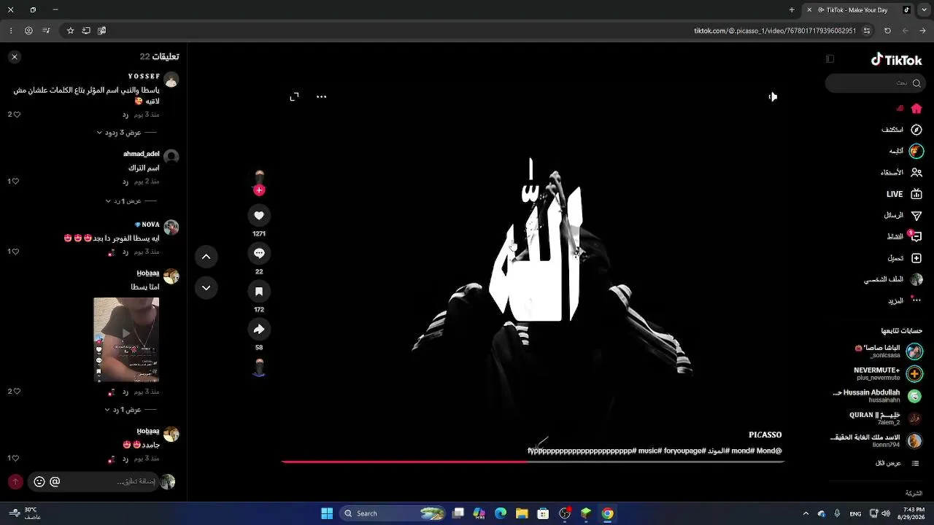Screen dimensions: 934x525
Task: Open followed account Hussain Abdullah
Action: pyautogui.click(x=878, y=396)
